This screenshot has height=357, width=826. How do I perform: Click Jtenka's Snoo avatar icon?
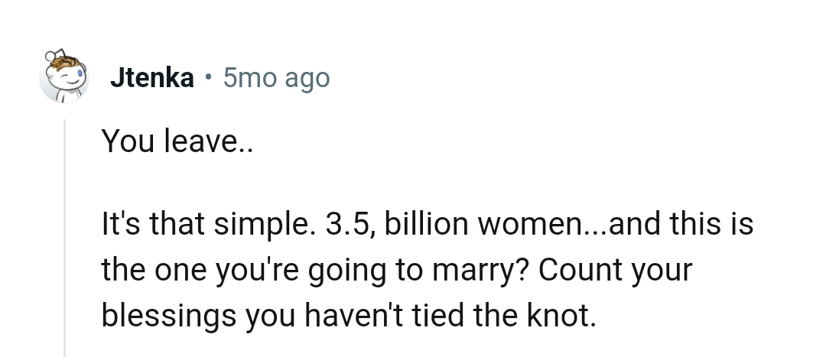click(x=65, y=77)
